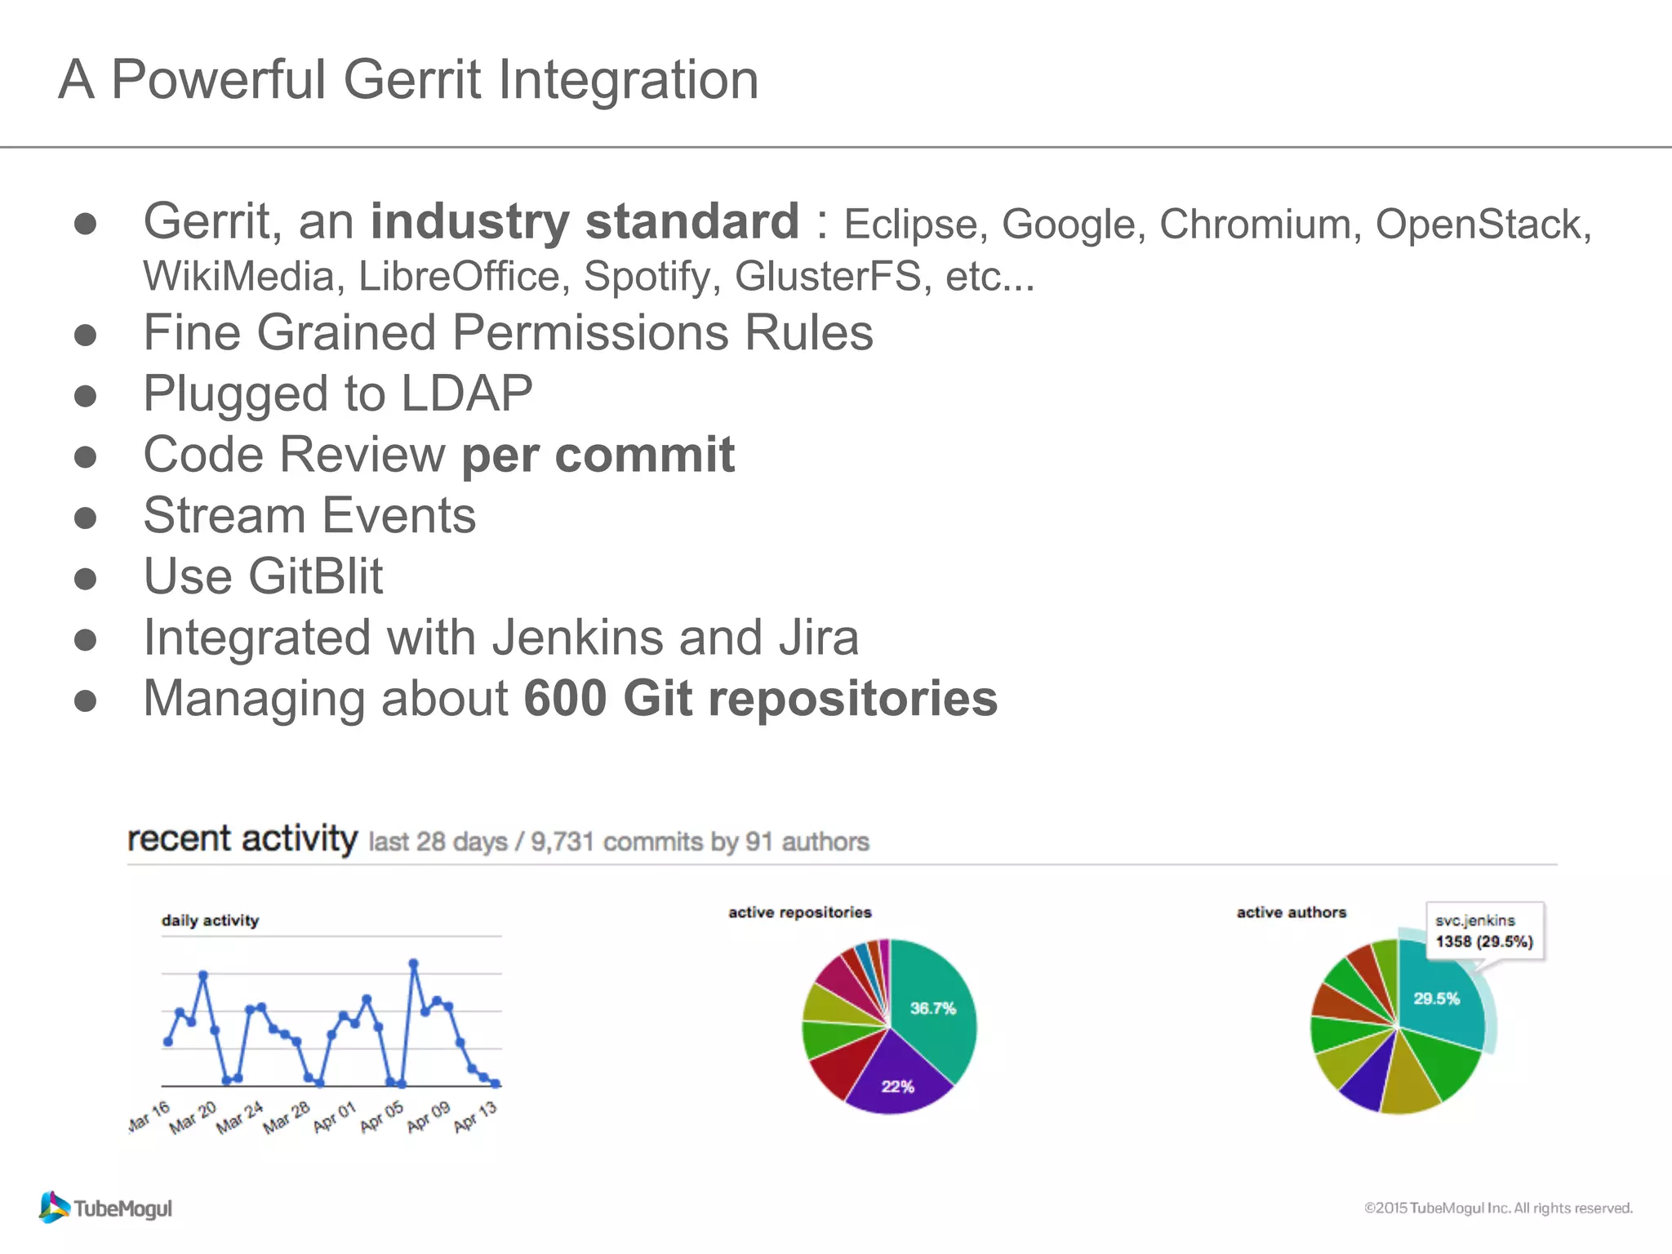Select the 'Use GitBlit' bullet
The width and height of the screenshot is (1672, 1254).
coord(263,576)
